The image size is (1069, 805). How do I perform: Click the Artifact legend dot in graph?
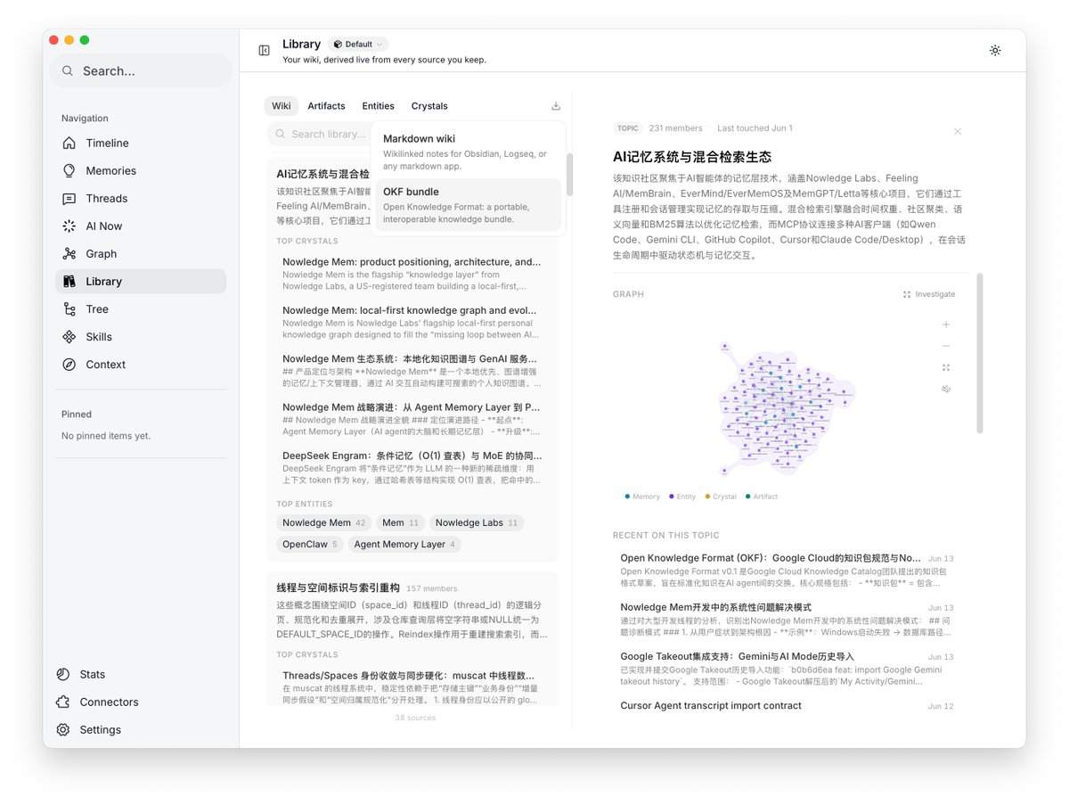(x=748, y=496)
